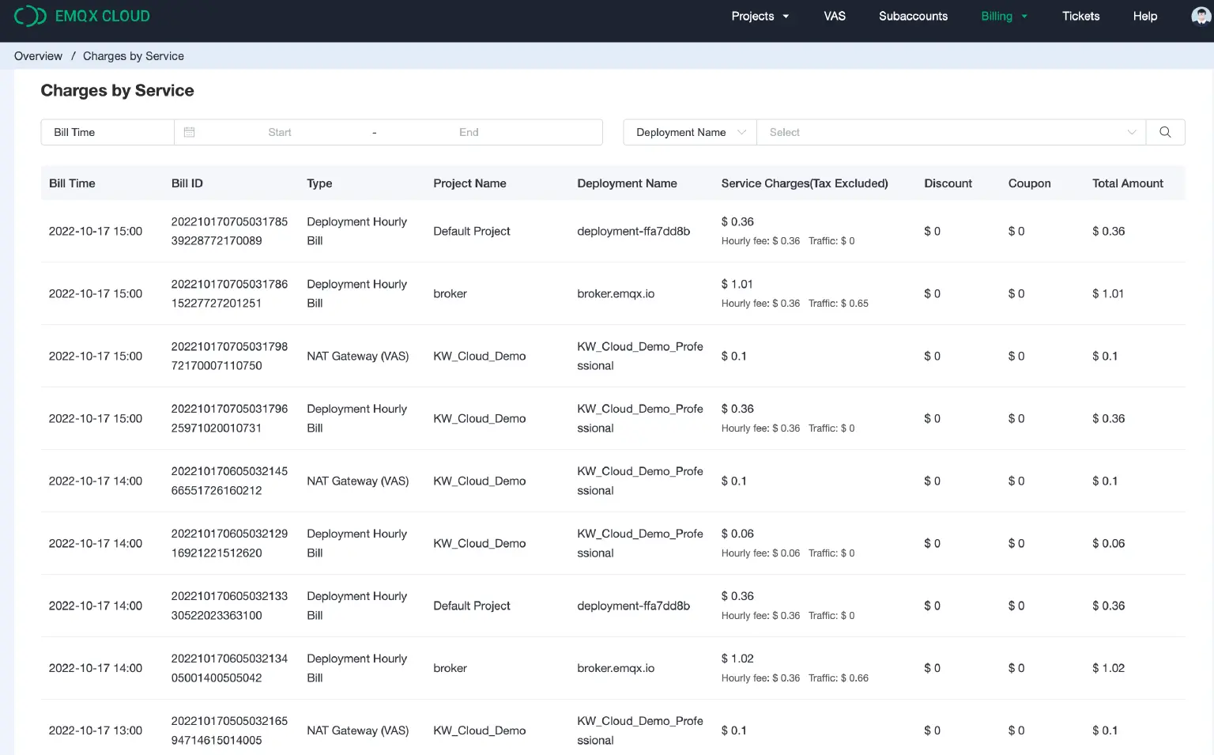Click the Charges by Service breadcrumb

134,55
